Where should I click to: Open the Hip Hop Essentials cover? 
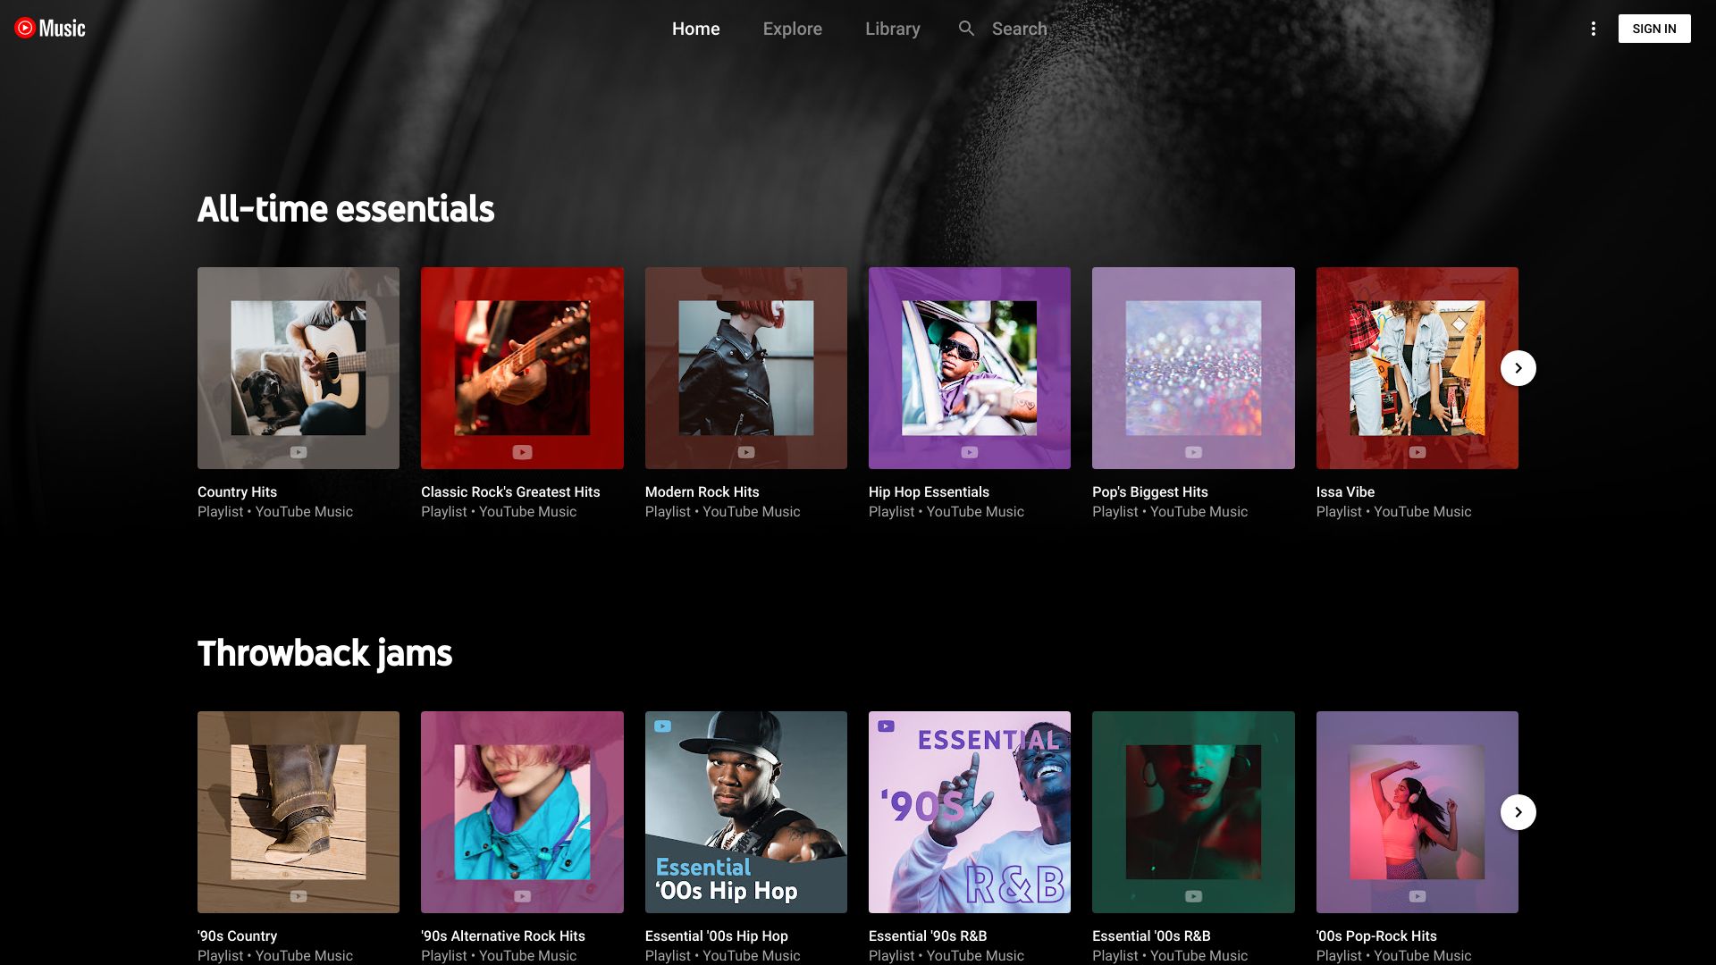pos(970,368)
